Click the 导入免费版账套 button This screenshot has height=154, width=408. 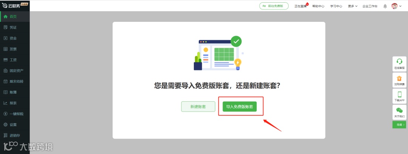coord(240,107)
